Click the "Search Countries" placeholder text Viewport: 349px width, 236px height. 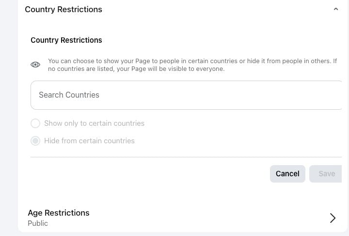pyautogui.click(x=69, y=95)
